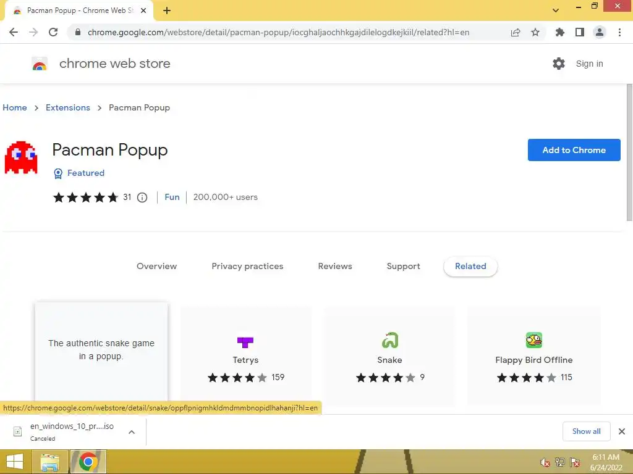Switch to the Overview tab
Screen dimensions: 633x474
(156, 267)
